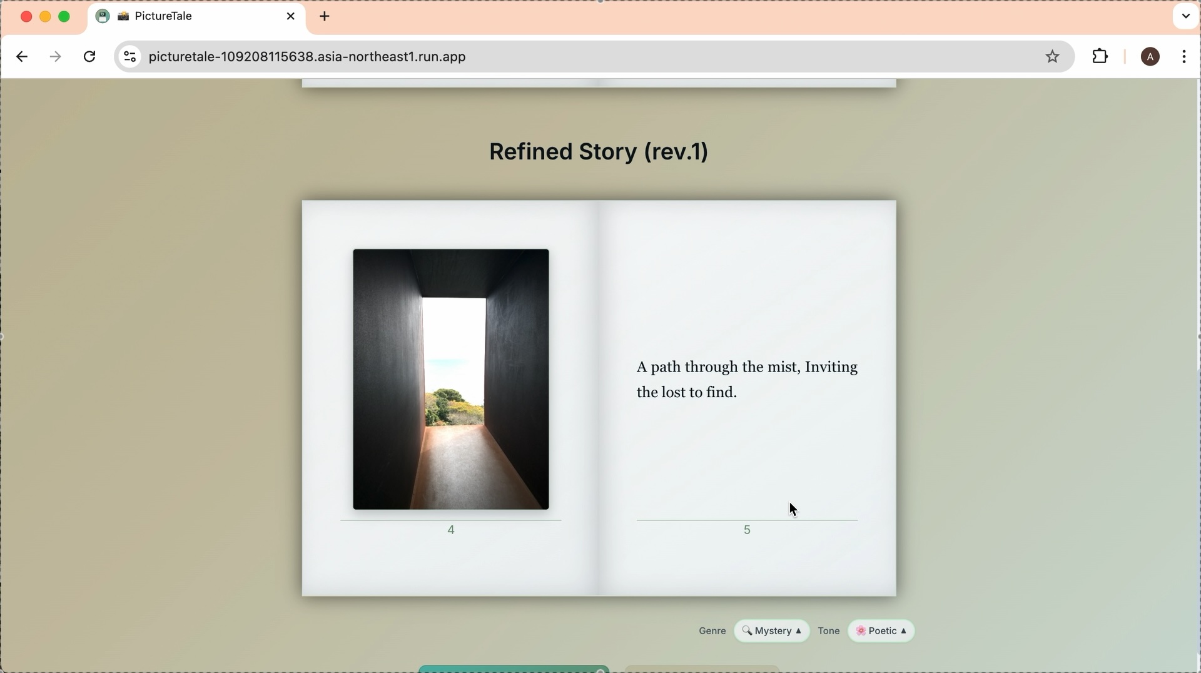Open the extensions puzzle icon
Screen dimensions: 1201x673
click(x=1100, y=57)
